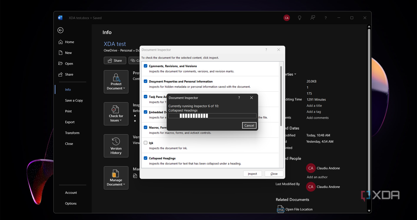417x220 pixels.
Task: Go to Save a Copy in sidebar
Action: pyautogui.click(x=74, y=100)
